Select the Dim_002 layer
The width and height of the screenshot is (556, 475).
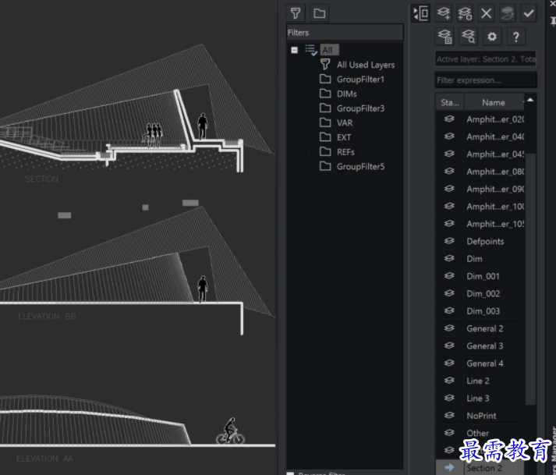tap(483, 294)
